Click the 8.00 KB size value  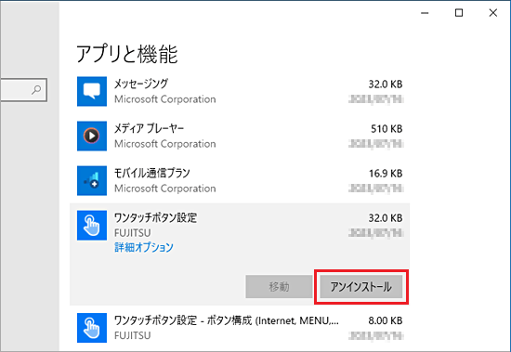(x=386, y=320)
